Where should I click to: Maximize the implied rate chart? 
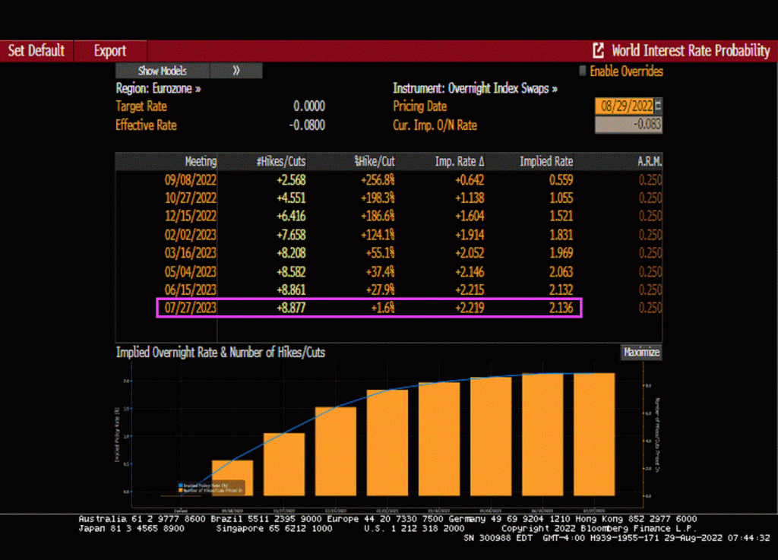(x=641, y=353)
